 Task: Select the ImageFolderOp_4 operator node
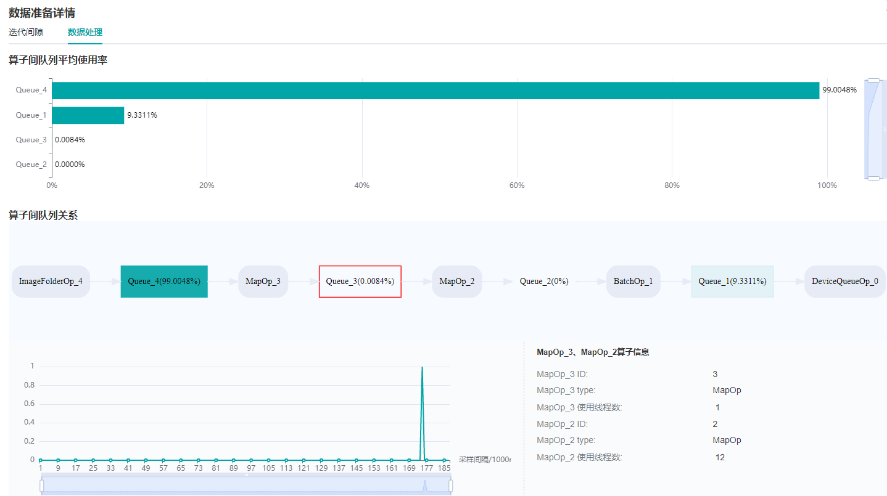51,282
